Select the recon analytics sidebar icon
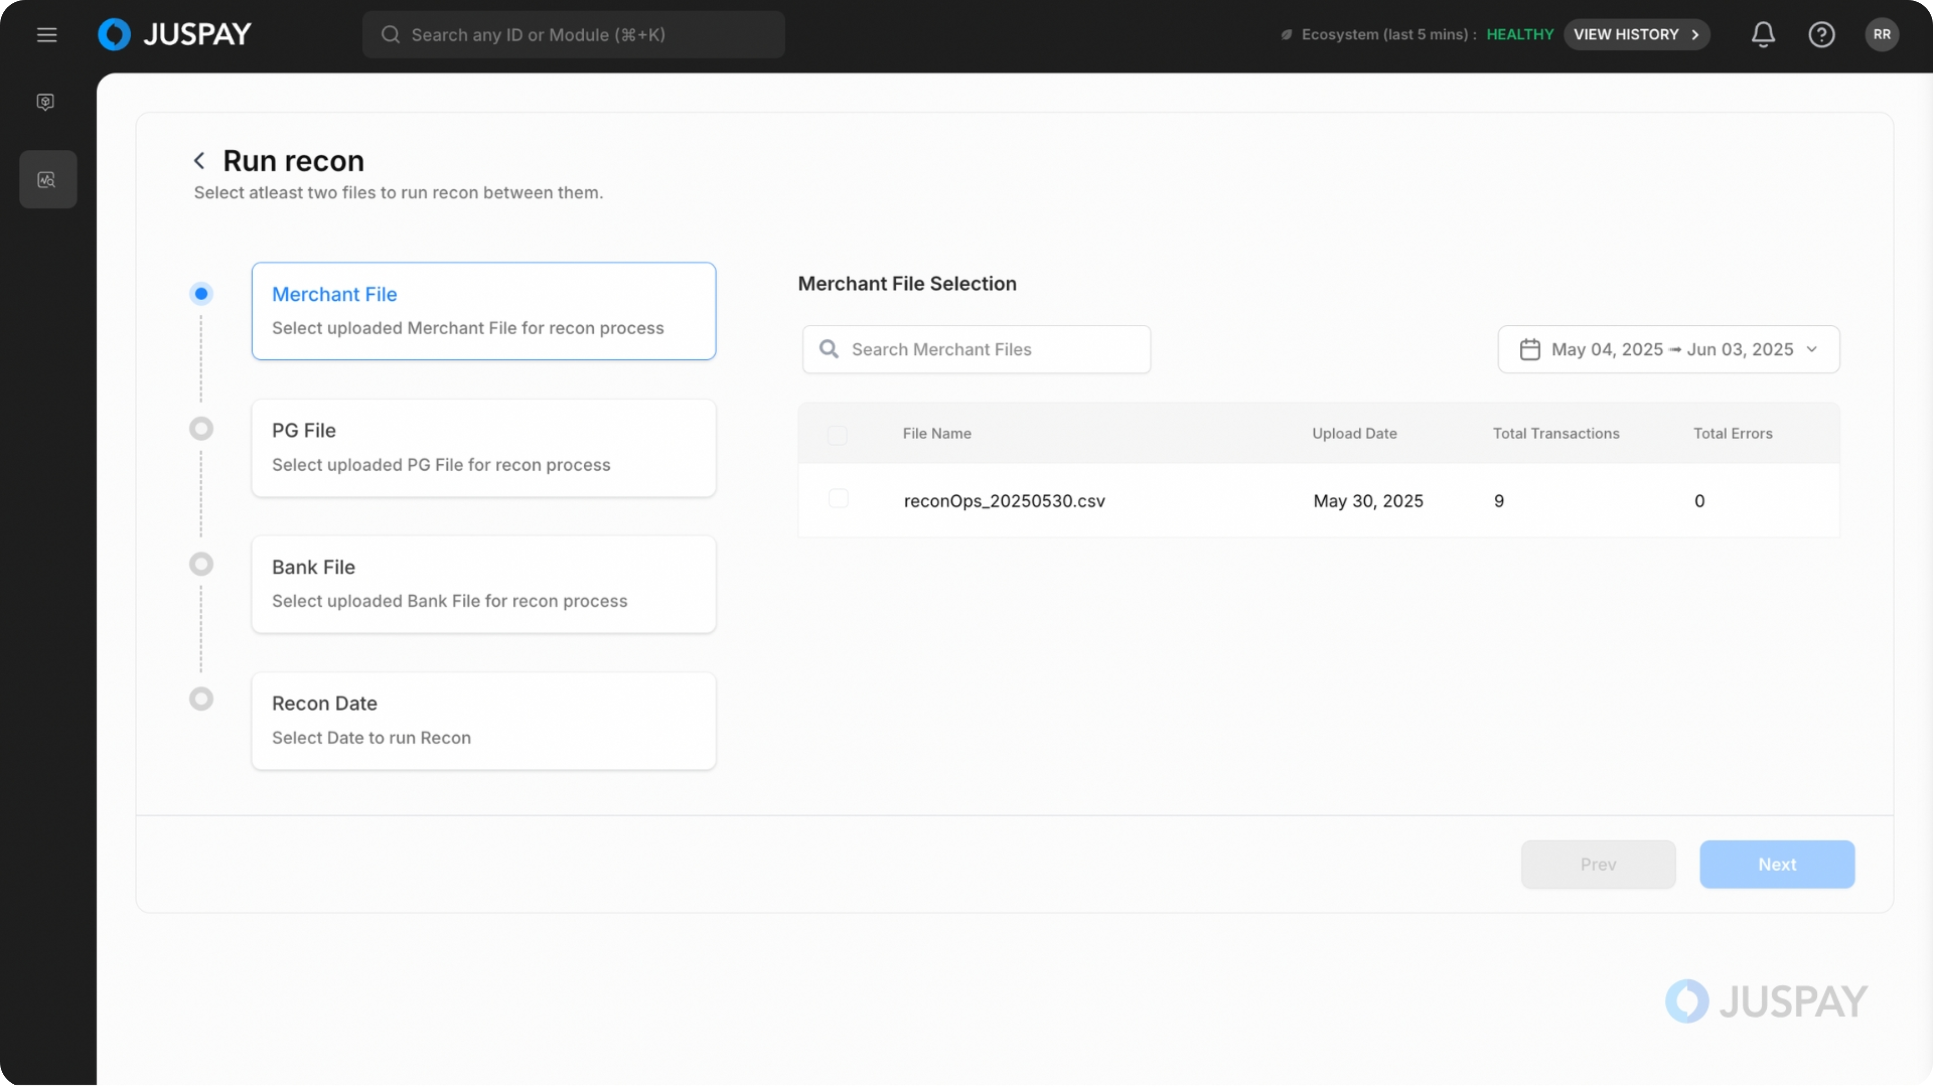Viewport: 1933px width, 1087px height. pos(47,180)
